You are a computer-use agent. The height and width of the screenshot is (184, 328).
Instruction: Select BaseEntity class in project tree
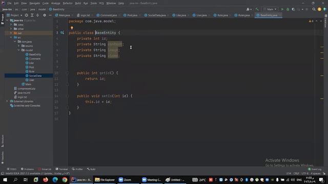[33, 55]
